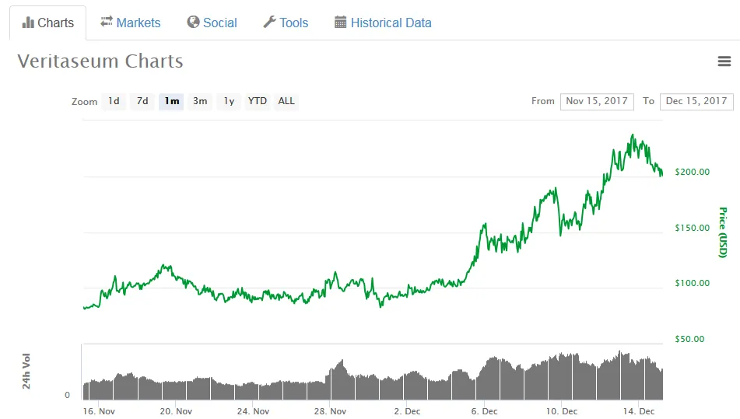
Task: Open the chart hamburger menu icon
Action: (724, 61)
